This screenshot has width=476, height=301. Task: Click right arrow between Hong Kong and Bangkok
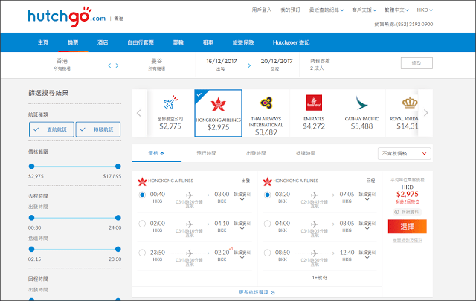117,65
